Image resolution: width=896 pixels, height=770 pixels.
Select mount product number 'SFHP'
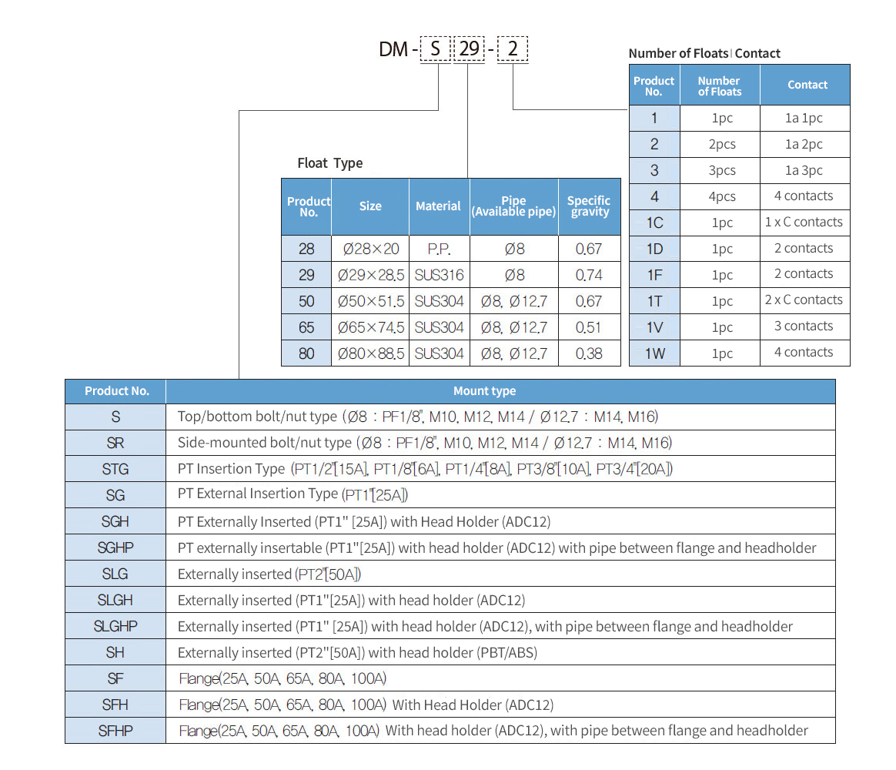(x=115, y=731)
